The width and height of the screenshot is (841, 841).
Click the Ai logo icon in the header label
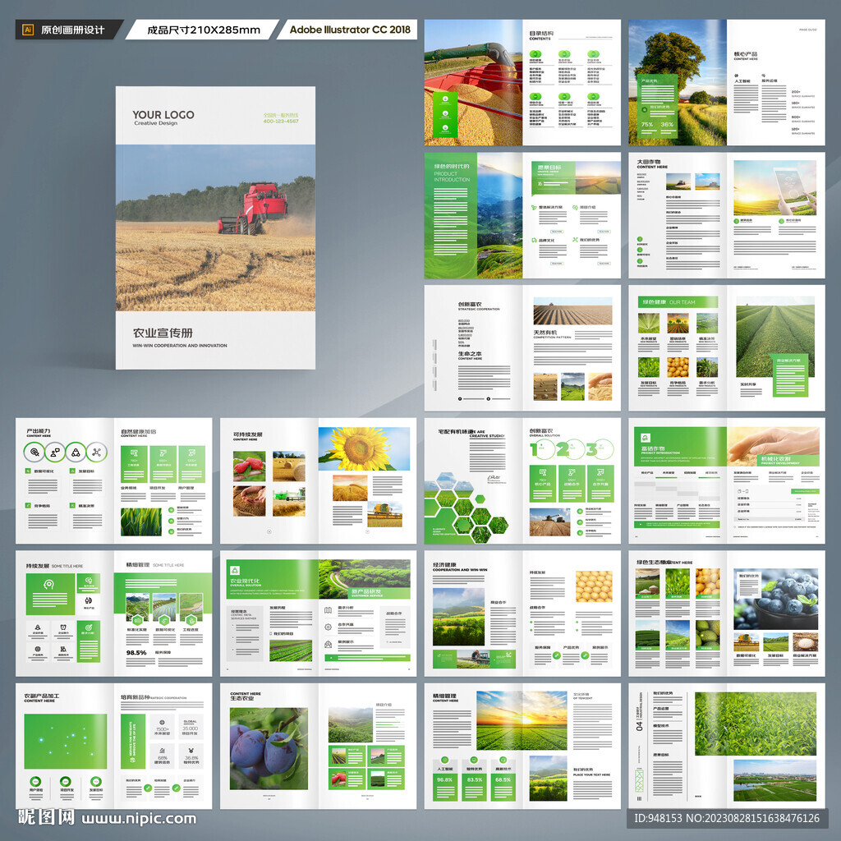tap(28, 30)
